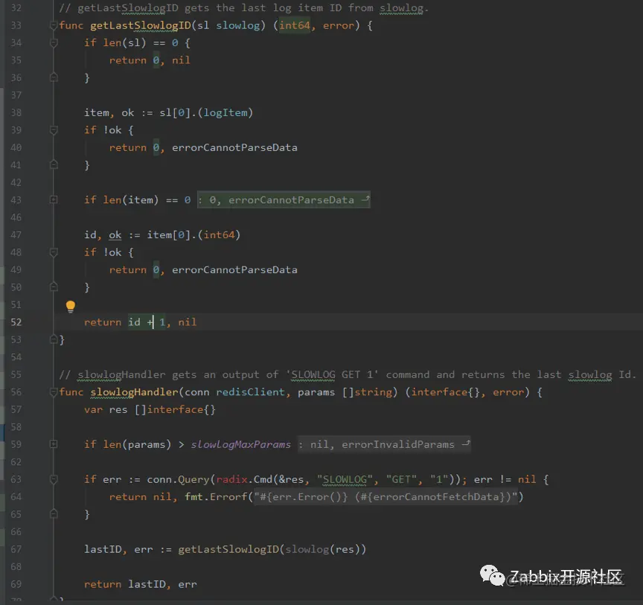Click fold end marker on line 41
This screenshot has width=643, height=605.
54,165
